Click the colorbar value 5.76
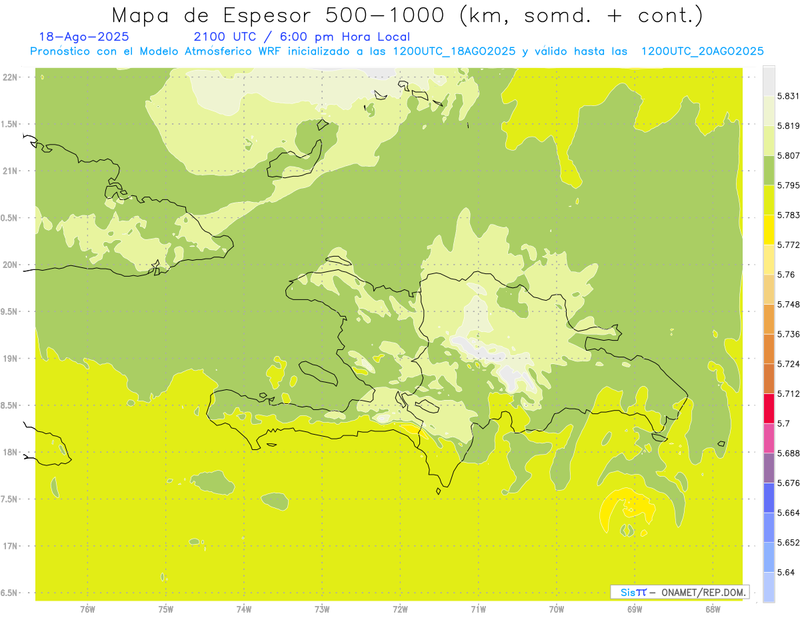Screen dimensions: 800x618 click(786, 275)
